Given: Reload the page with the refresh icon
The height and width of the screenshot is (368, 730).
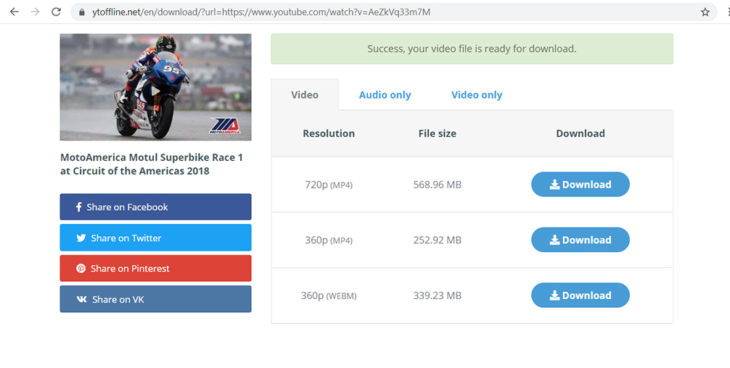Looking at the screenshot, I should pos(57,12).
